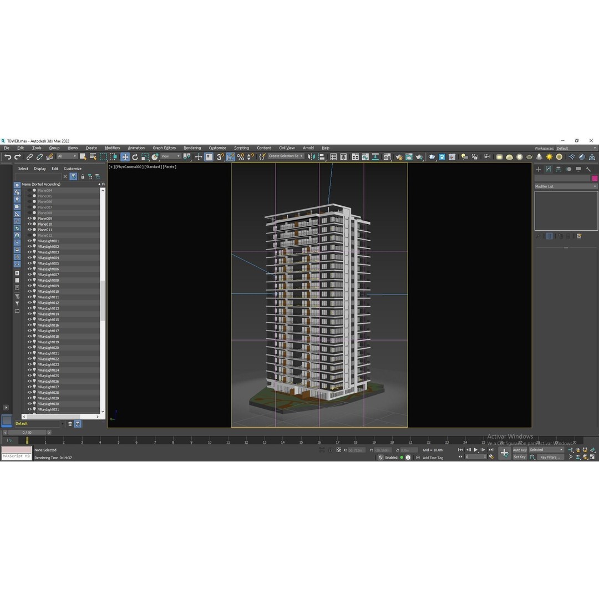Click Add Time Tag
Screen dimensions: 599x599
point(433,458)
